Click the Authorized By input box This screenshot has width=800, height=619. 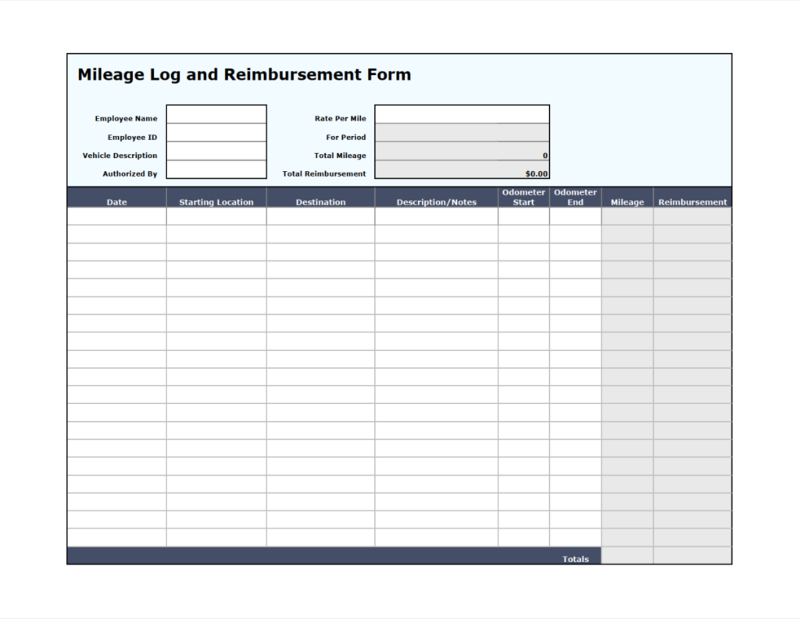pyautogui.click(x=216, y=170)
